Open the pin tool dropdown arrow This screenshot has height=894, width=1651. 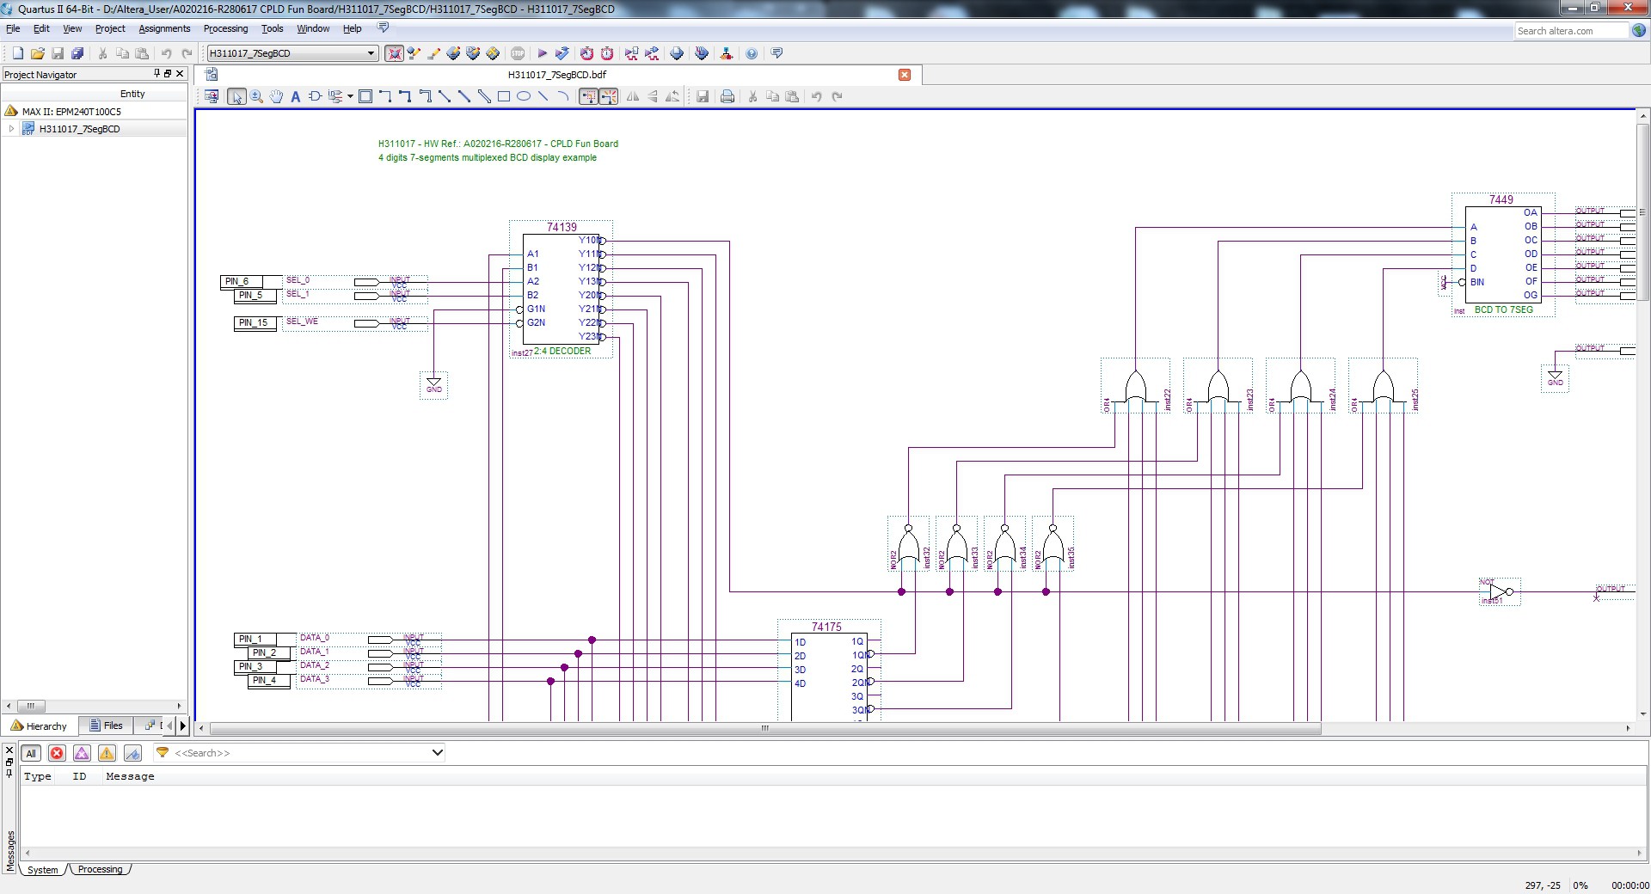[x=350, y=97]
